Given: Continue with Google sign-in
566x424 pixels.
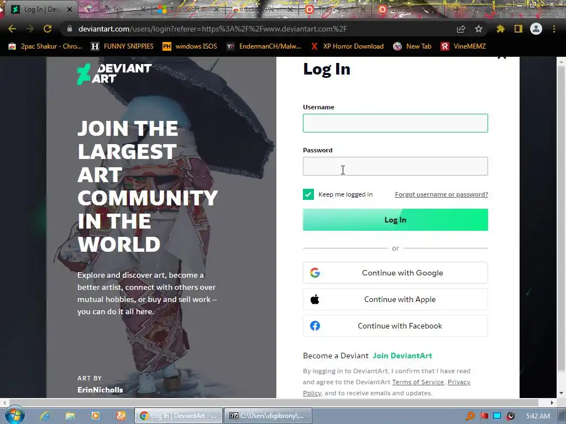Looking at the screenshot, I should (395, 273).
